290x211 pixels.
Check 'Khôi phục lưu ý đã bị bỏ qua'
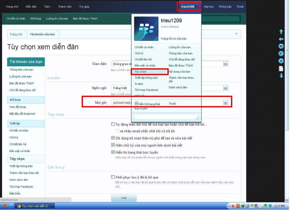click(113, 177)
